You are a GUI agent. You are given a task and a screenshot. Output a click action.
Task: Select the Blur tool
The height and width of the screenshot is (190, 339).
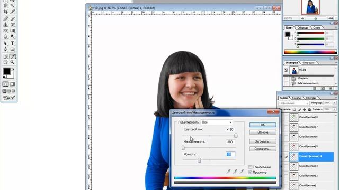(6, 36)
